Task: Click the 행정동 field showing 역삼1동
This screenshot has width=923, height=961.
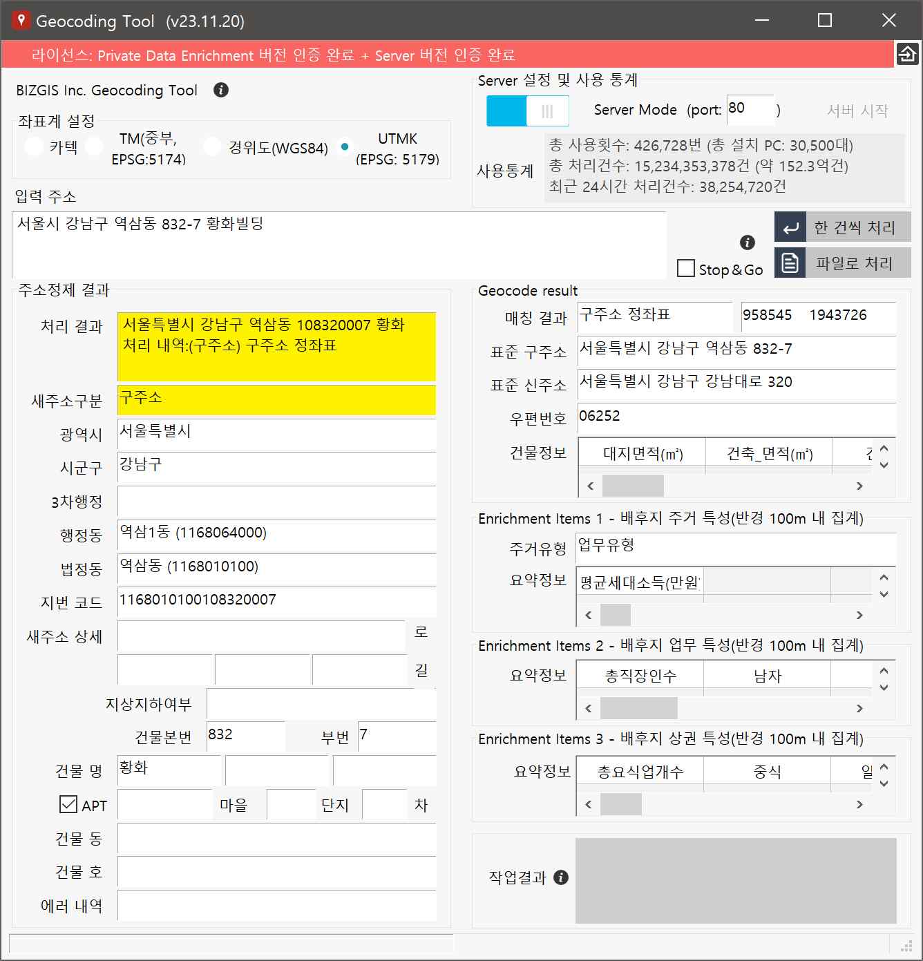Action: tap(277, 535)
